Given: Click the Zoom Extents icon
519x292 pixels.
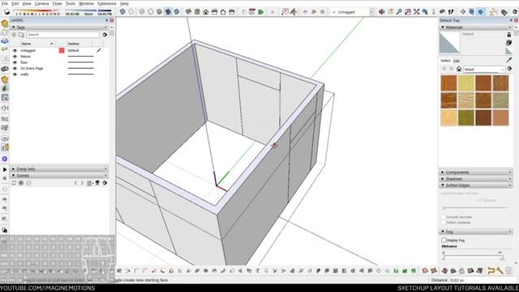Looking at the screenshot, I should [x=416, y=12].
